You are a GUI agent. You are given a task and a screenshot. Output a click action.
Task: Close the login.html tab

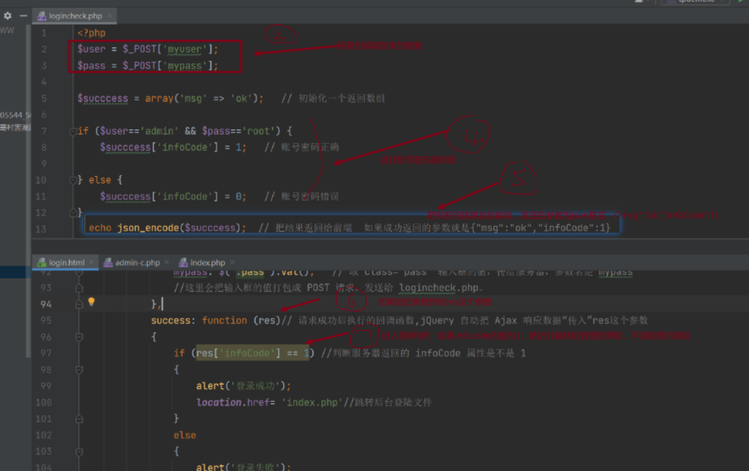pyautogui.click(x=91, y=263)
